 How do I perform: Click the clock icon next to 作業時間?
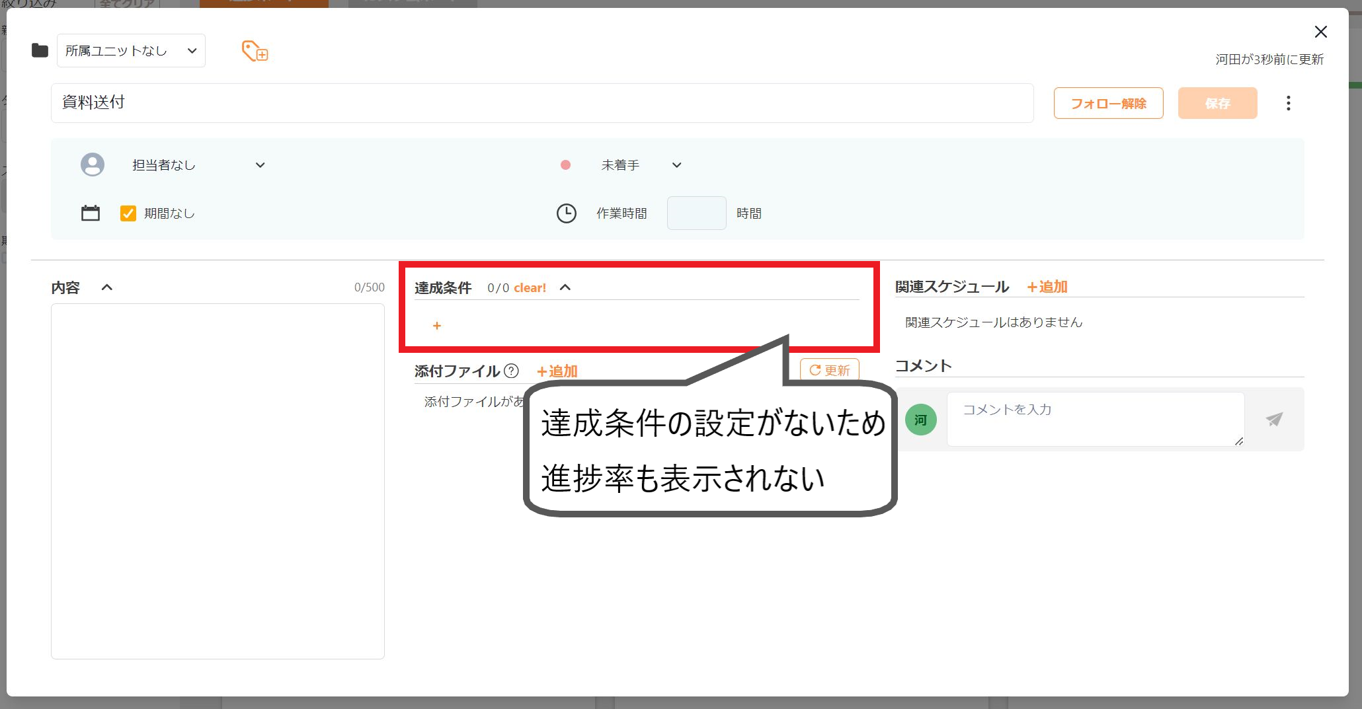point(567,213)
